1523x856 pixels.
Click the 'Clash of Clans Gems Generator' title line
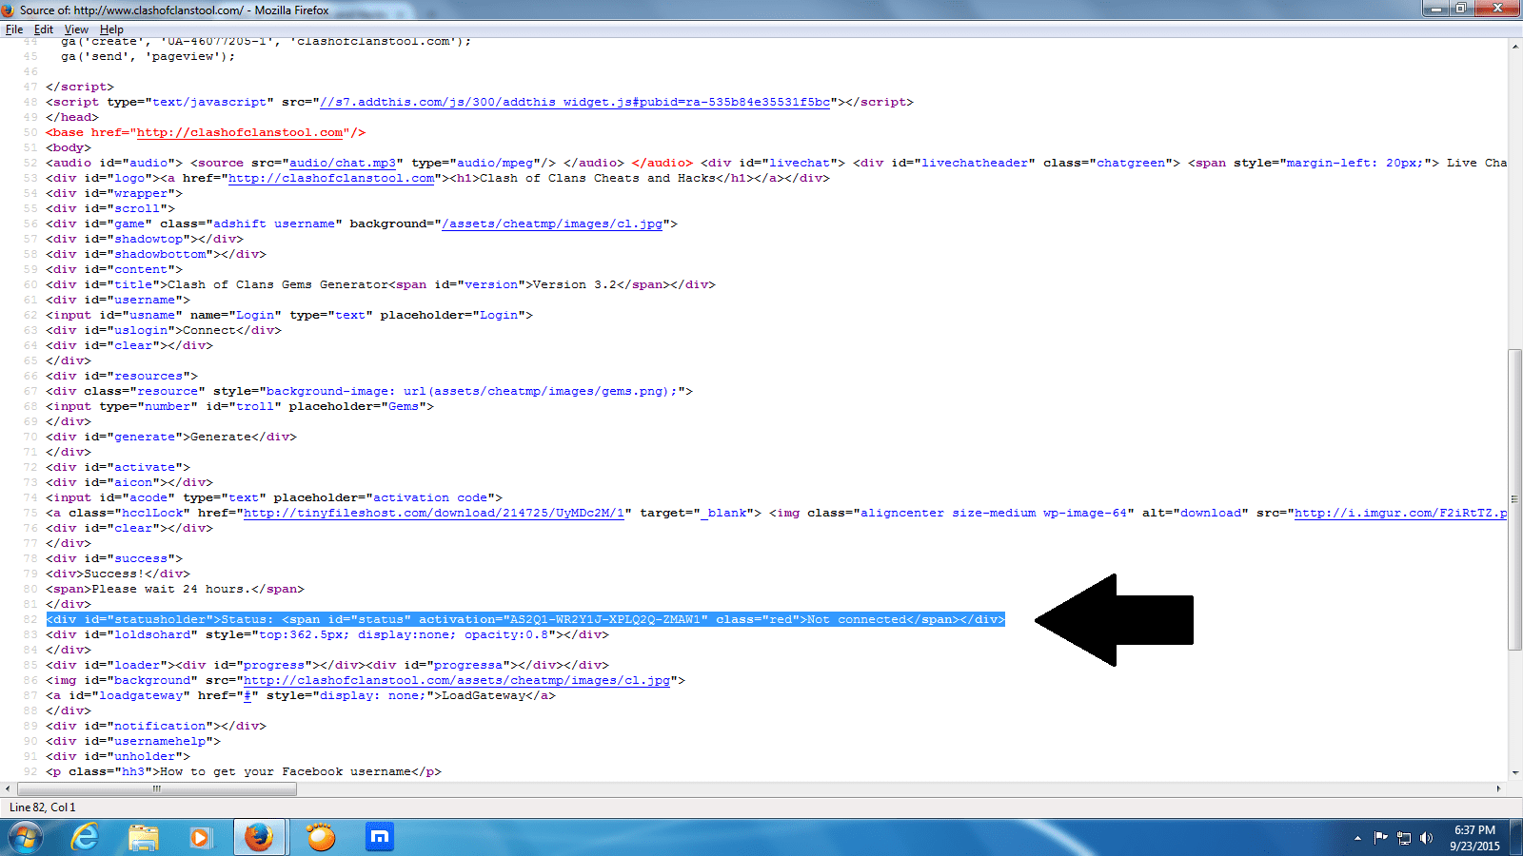click(381, 284)
